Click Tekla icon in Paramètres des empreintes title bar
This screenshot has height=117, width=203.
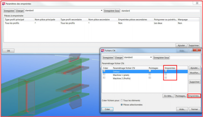click(x=4, y=4)
